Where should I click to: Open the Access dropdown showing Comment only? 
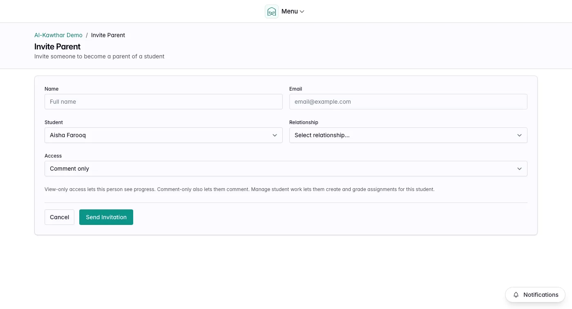(286, 169)
